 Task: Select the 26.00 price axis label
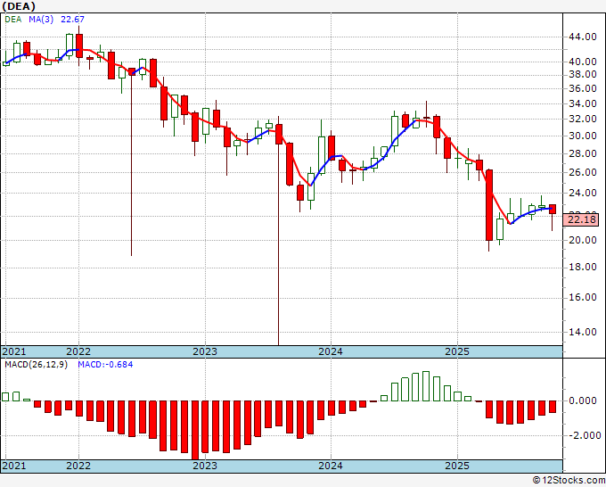coord(583,172)
